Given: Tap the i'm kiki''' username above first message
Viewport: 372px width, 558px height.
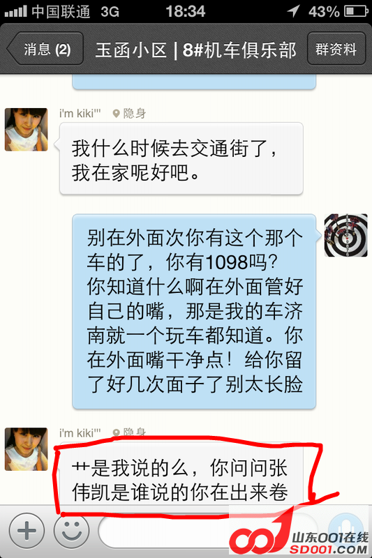Looking at the screenshot, I should 80,114.
